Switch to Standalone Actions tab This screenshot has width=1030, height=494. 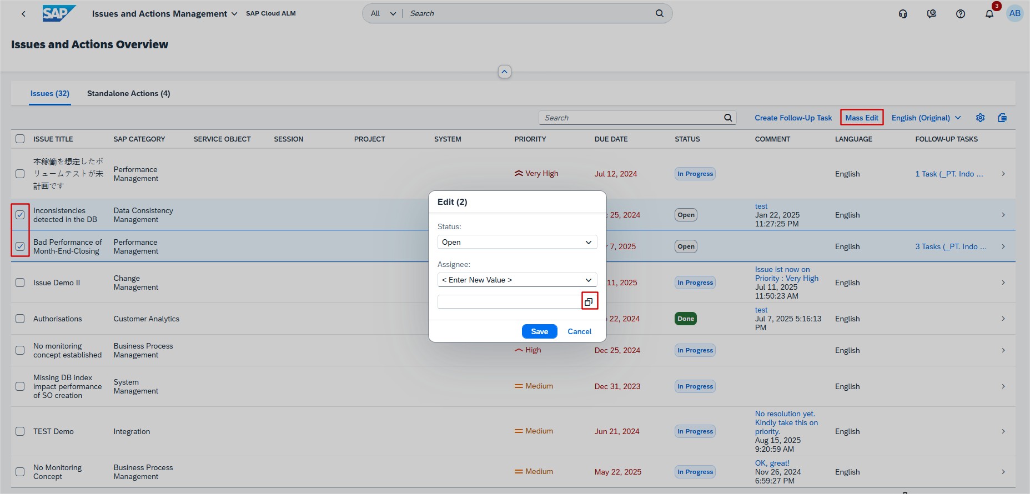(x=128, y=93)
